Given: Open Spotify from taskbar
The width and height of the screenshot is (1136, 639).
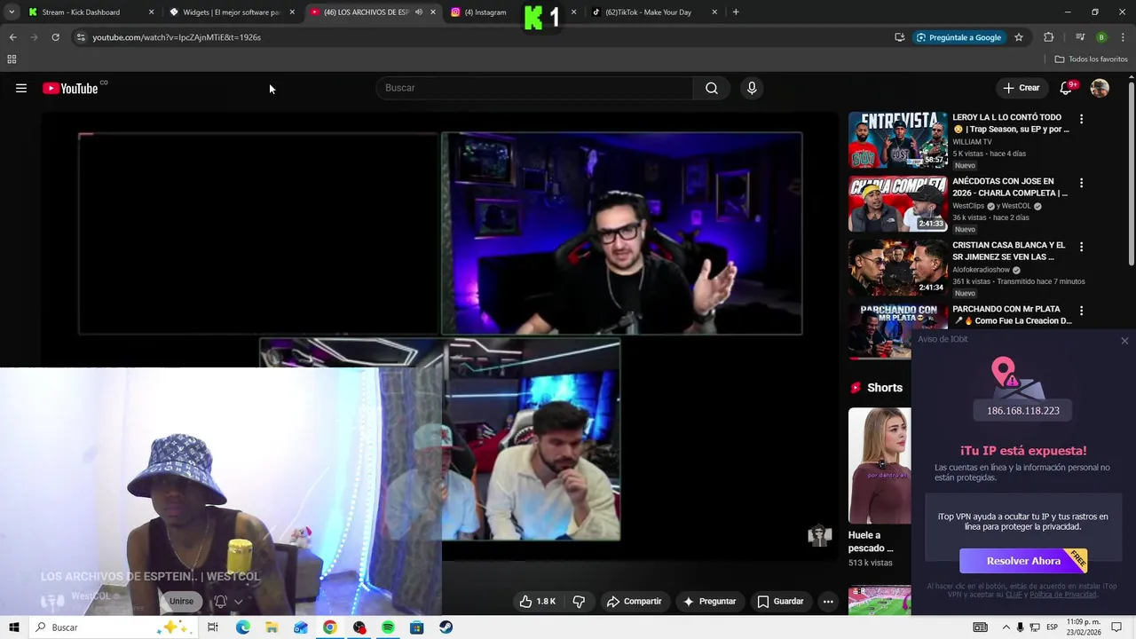Looking at the screenshot, I should pos(388,627).
